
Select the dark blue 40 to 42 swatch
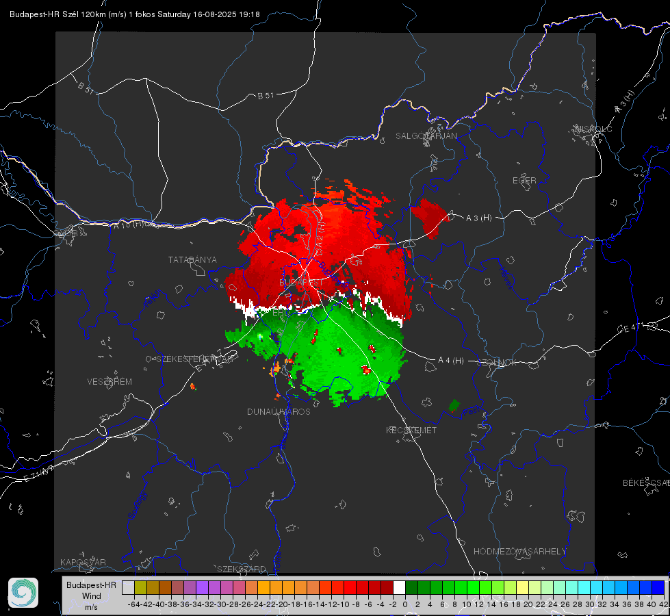pos(658,588)
